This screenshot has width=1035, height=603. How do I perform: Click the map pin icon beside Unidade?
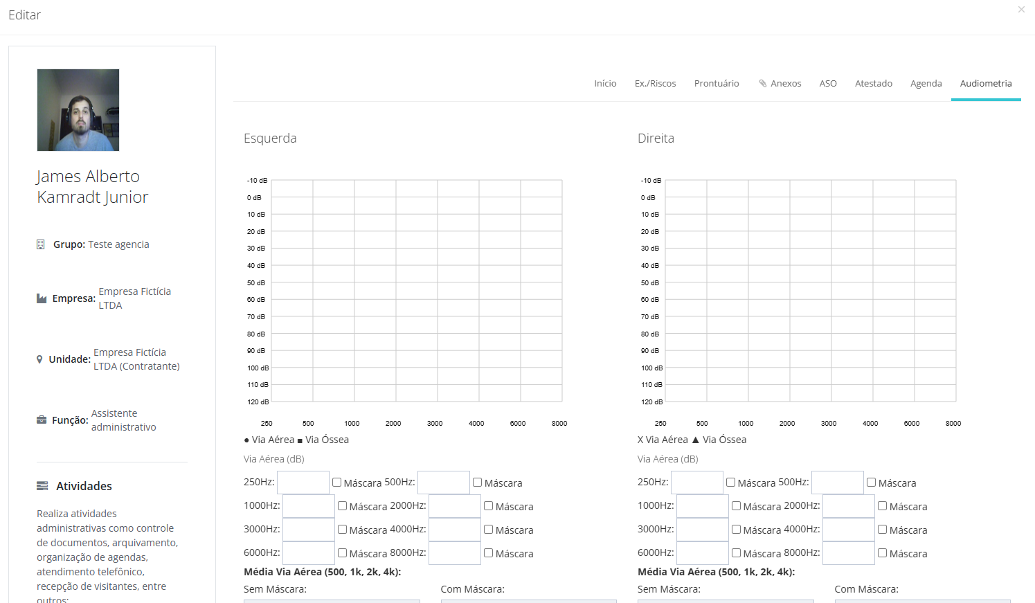(x=39, y=359)
